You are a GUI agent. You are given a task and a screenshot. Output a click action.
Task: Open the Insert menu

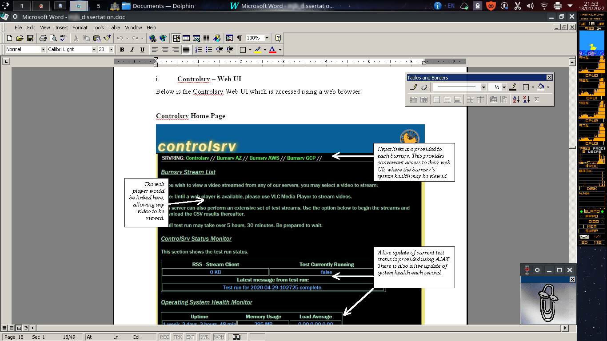click(x=62, y=28)
